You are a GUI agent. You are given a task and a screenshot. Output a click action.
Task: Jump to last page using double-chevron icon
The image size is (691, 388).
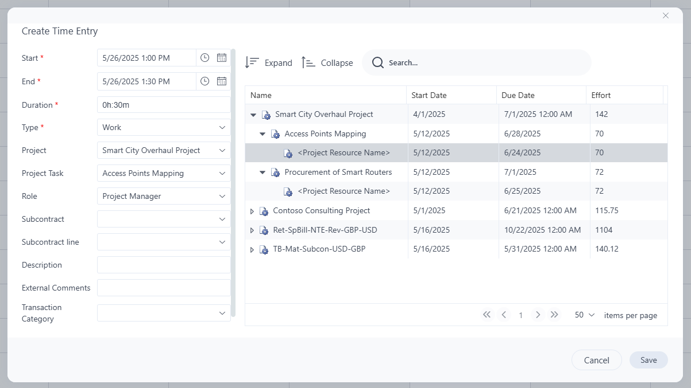[554, 315]
